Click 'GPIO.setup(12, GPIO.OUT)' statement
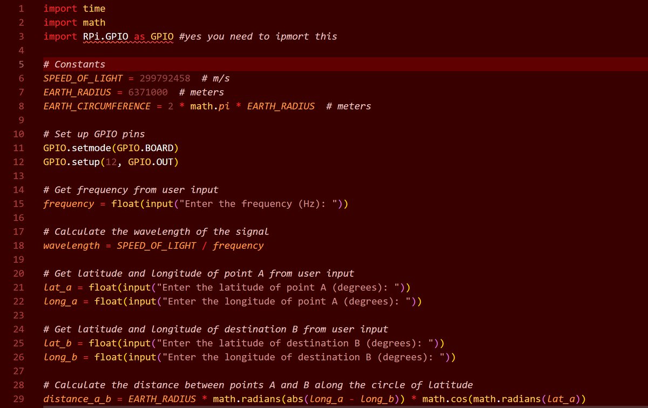 pyautogui.click(x=111, y=162)
